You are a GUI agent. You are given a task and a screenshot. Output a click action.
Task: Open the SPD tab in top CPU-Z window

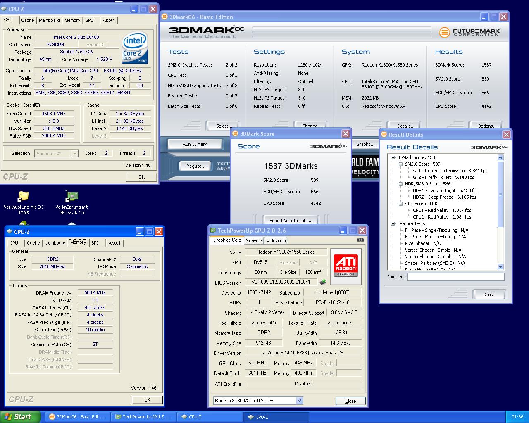point(89,20)
